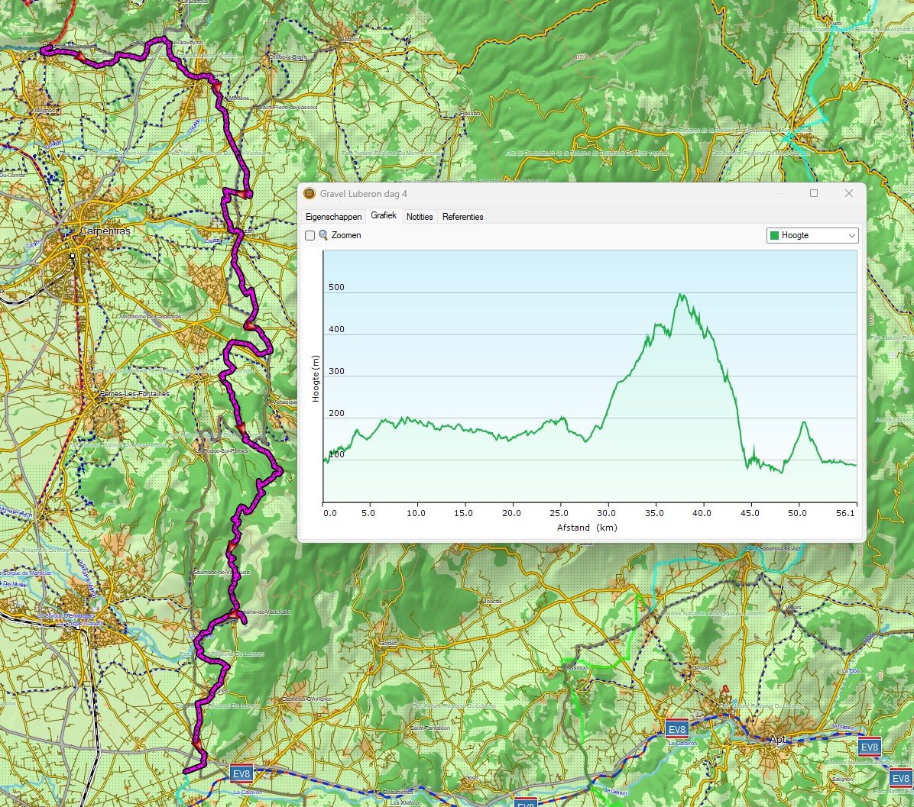Click the dialog title text Gravel Luberon dag 4
The width and height of the screenshot is (914, 807).
coord(364,194)
